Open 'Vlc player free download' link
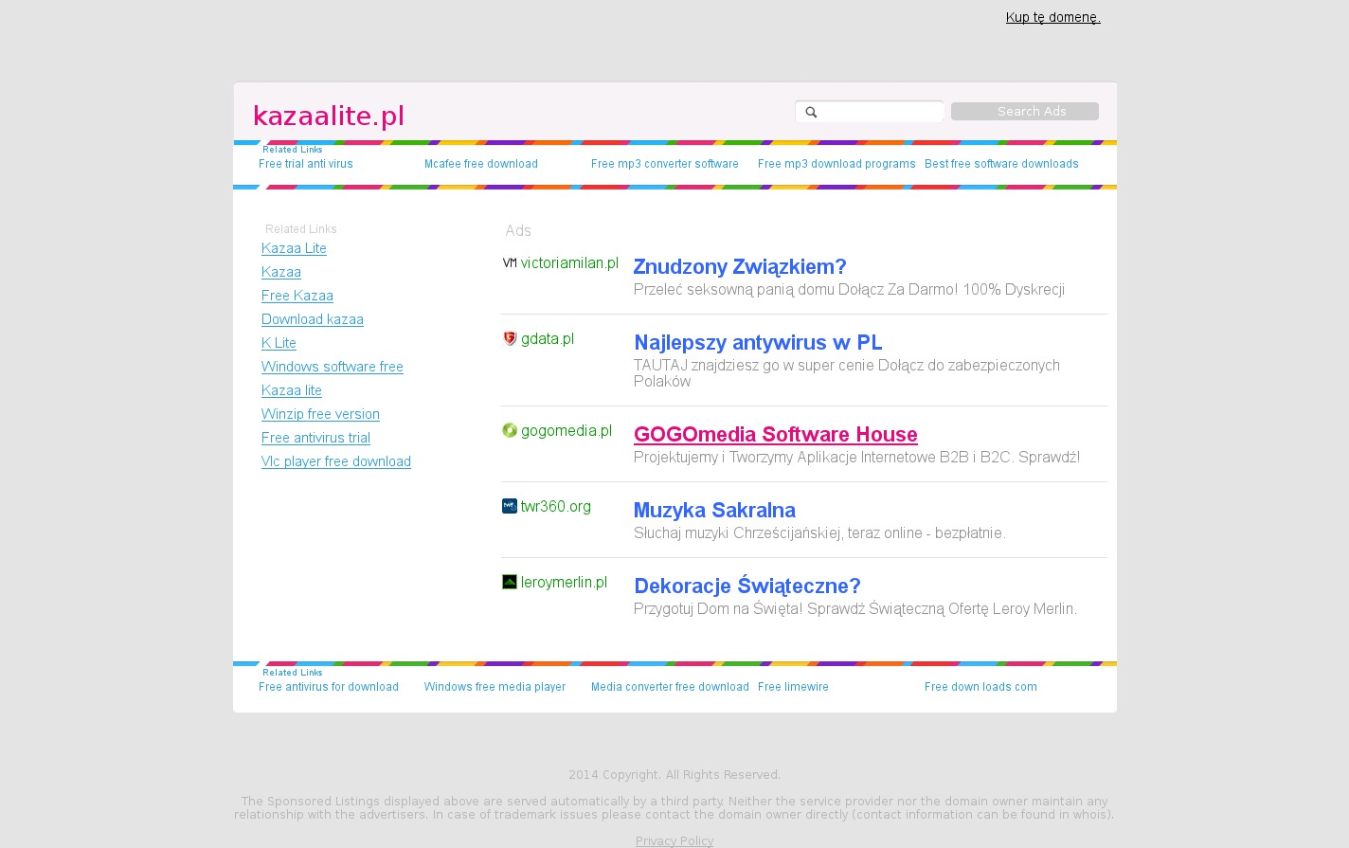1349x848 pixels. [335, 461]
